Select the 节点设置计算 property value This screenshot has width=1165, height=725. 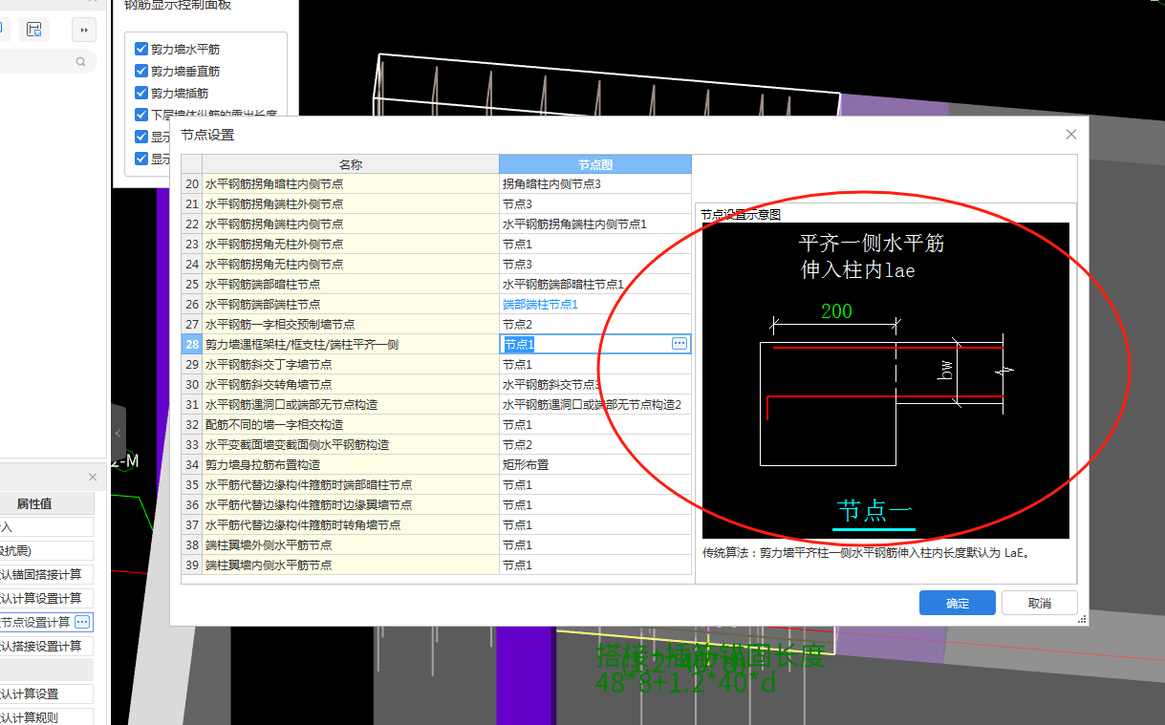click(35, 622)
